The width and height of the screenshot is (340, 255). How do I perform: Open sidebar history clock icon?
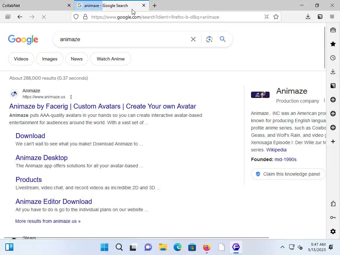pos(333,58)
